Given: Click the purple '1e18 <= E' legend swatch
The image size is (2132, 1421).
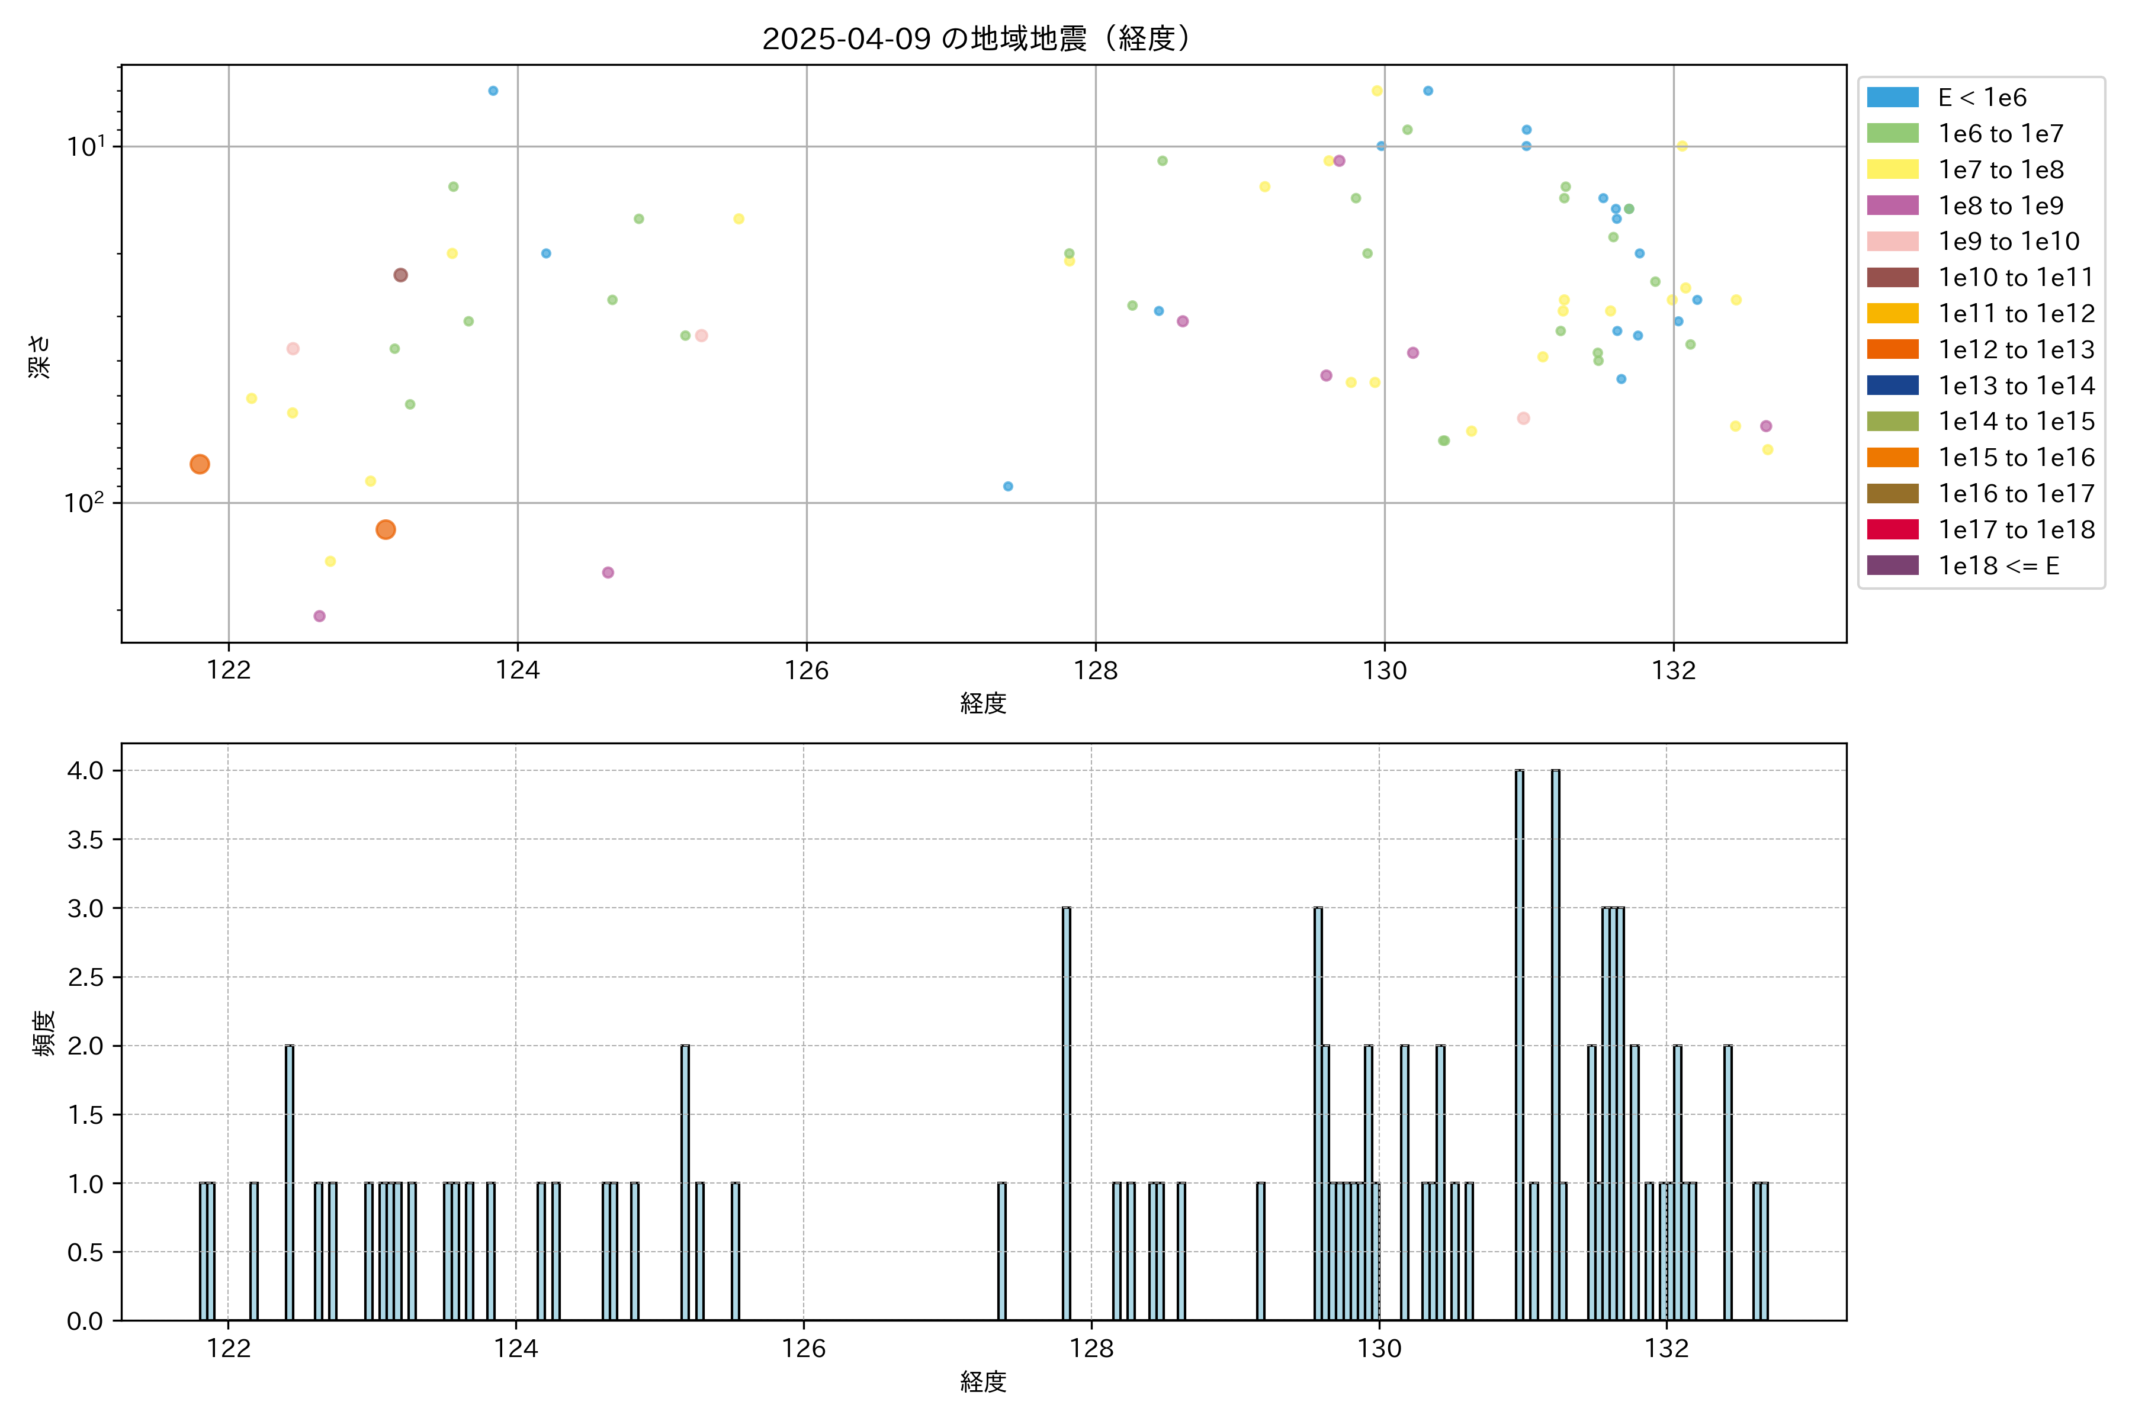Looking at the screenshot, I should pos(1893,565).
